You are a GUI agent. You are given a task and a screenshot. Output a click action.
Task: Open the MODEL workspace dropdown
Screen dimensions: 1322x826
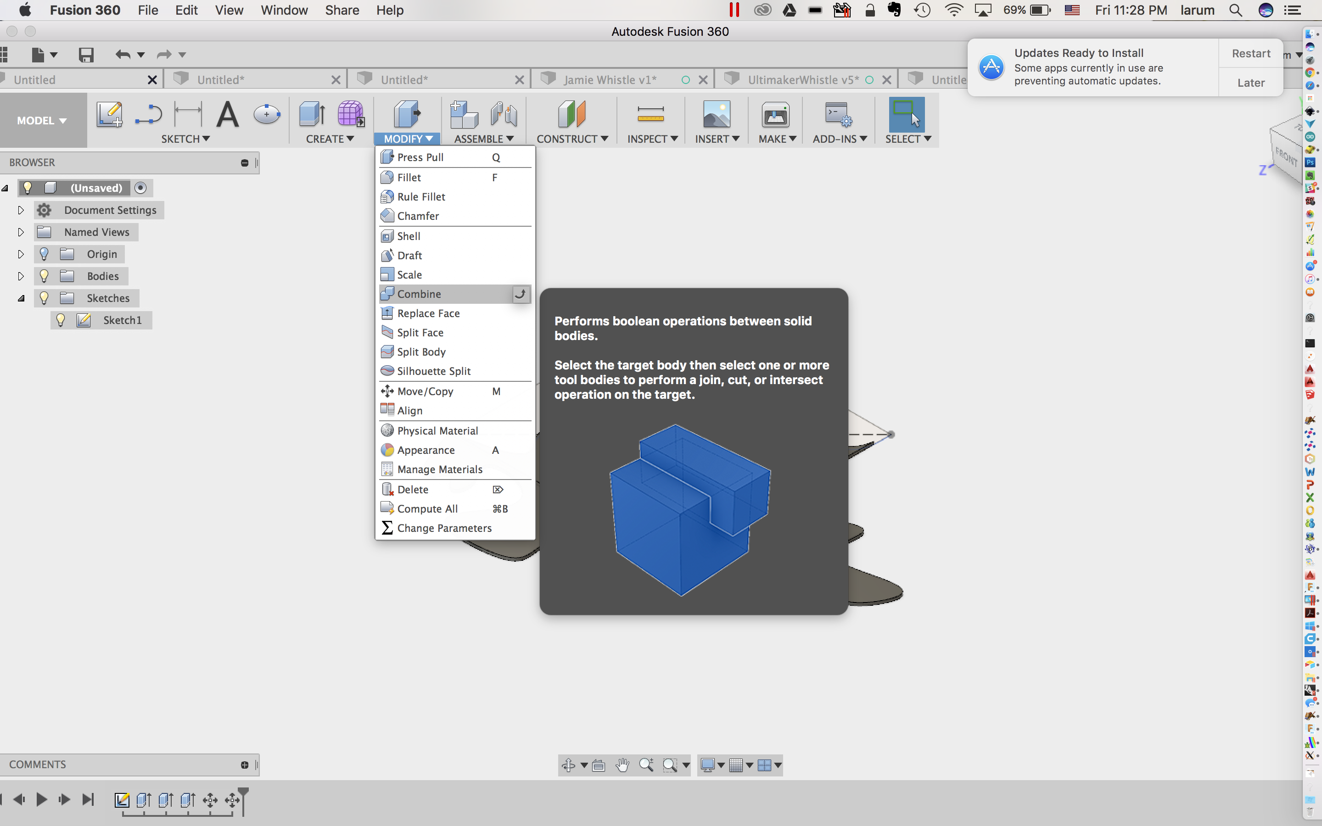tap(42, 120)
